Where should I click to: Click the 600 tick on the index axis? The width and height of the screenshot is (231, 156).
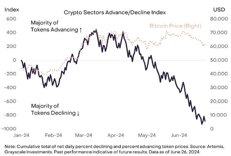11,19
